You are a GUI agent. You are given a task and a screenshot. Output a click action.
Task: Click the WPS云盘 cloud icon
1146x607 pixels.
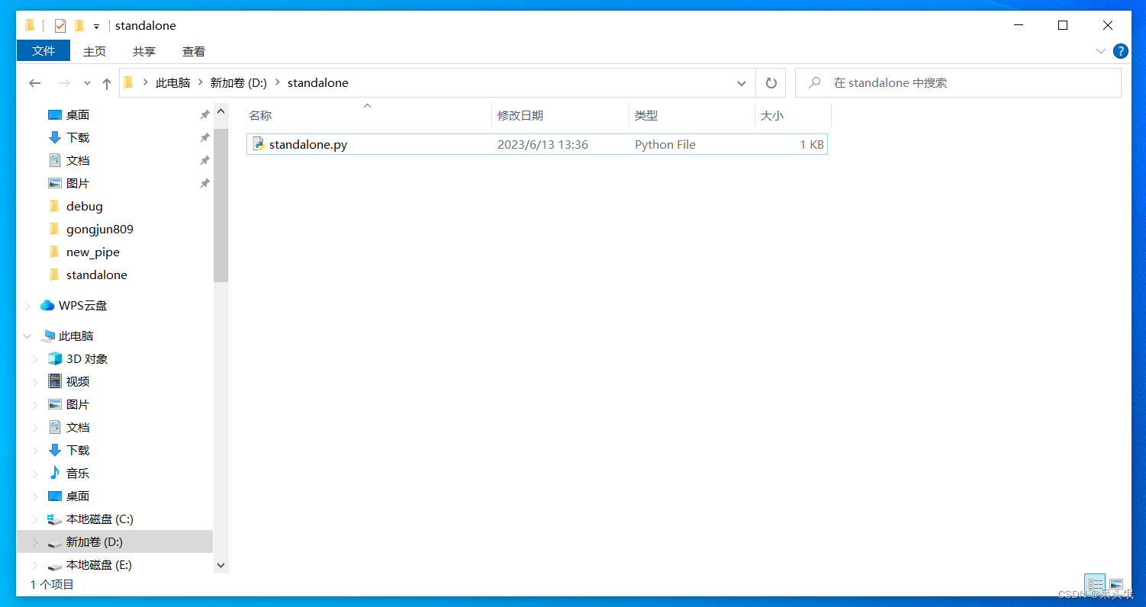pyautogui.click(x=47, y=305)
